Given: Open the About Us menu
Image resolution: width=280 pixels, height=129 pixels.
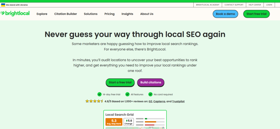Looking at the screenshot, I should coord(147,14).
